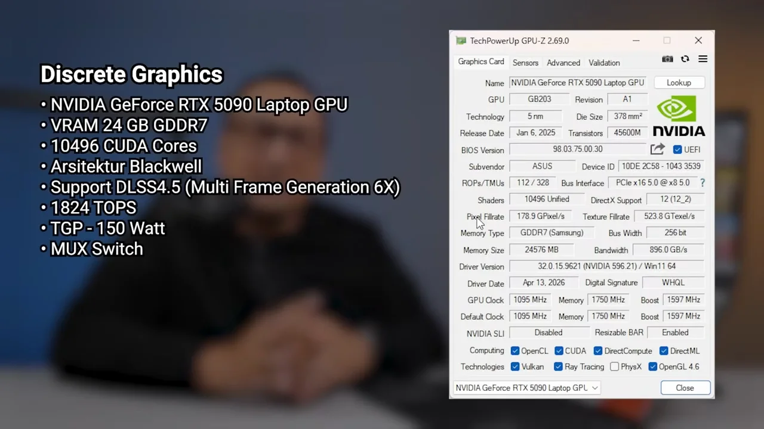Click the Revision field A1

(627, 100)
